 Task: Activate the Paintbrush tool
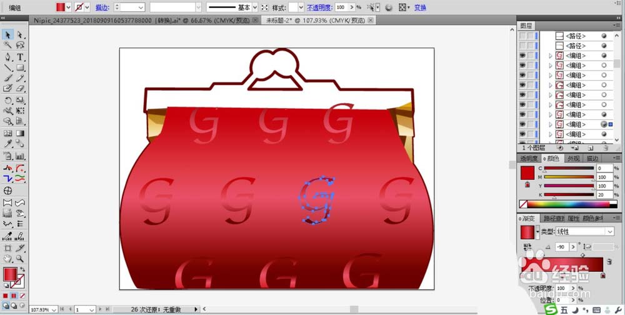[7, 78]
